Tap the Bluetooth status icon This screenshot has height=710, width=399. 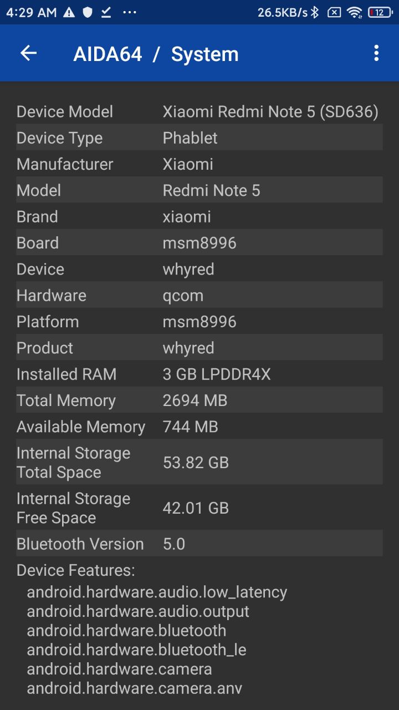coord(315,12)
